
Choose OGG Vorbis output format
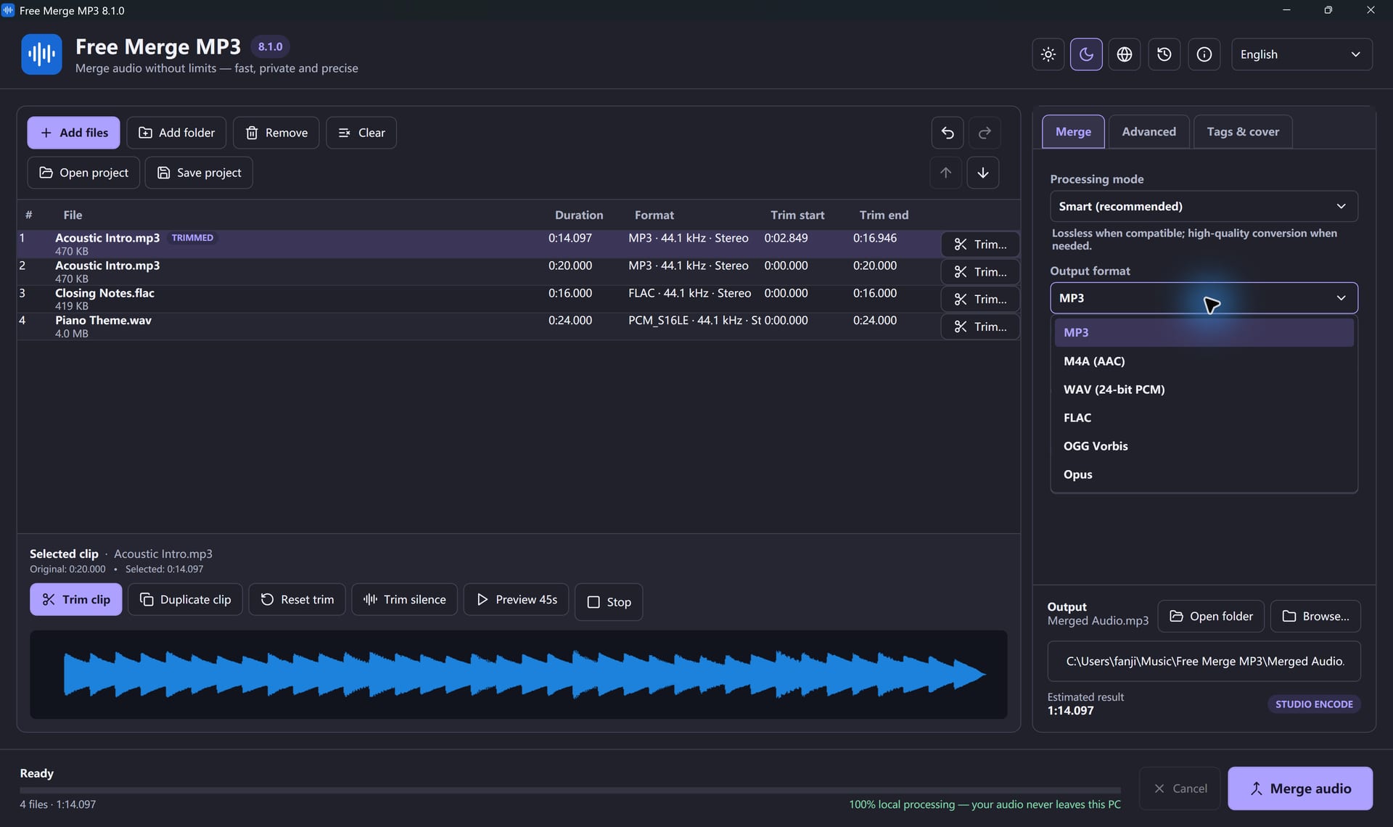point(1204,445)
